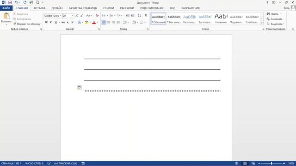Screen dimensions: 296x166
Task: Click Формат по образцу format painter
Action: pyautogui.click(x=27, y=24)
